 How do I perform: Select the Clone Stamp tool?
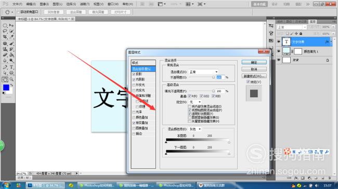[5, 49]
